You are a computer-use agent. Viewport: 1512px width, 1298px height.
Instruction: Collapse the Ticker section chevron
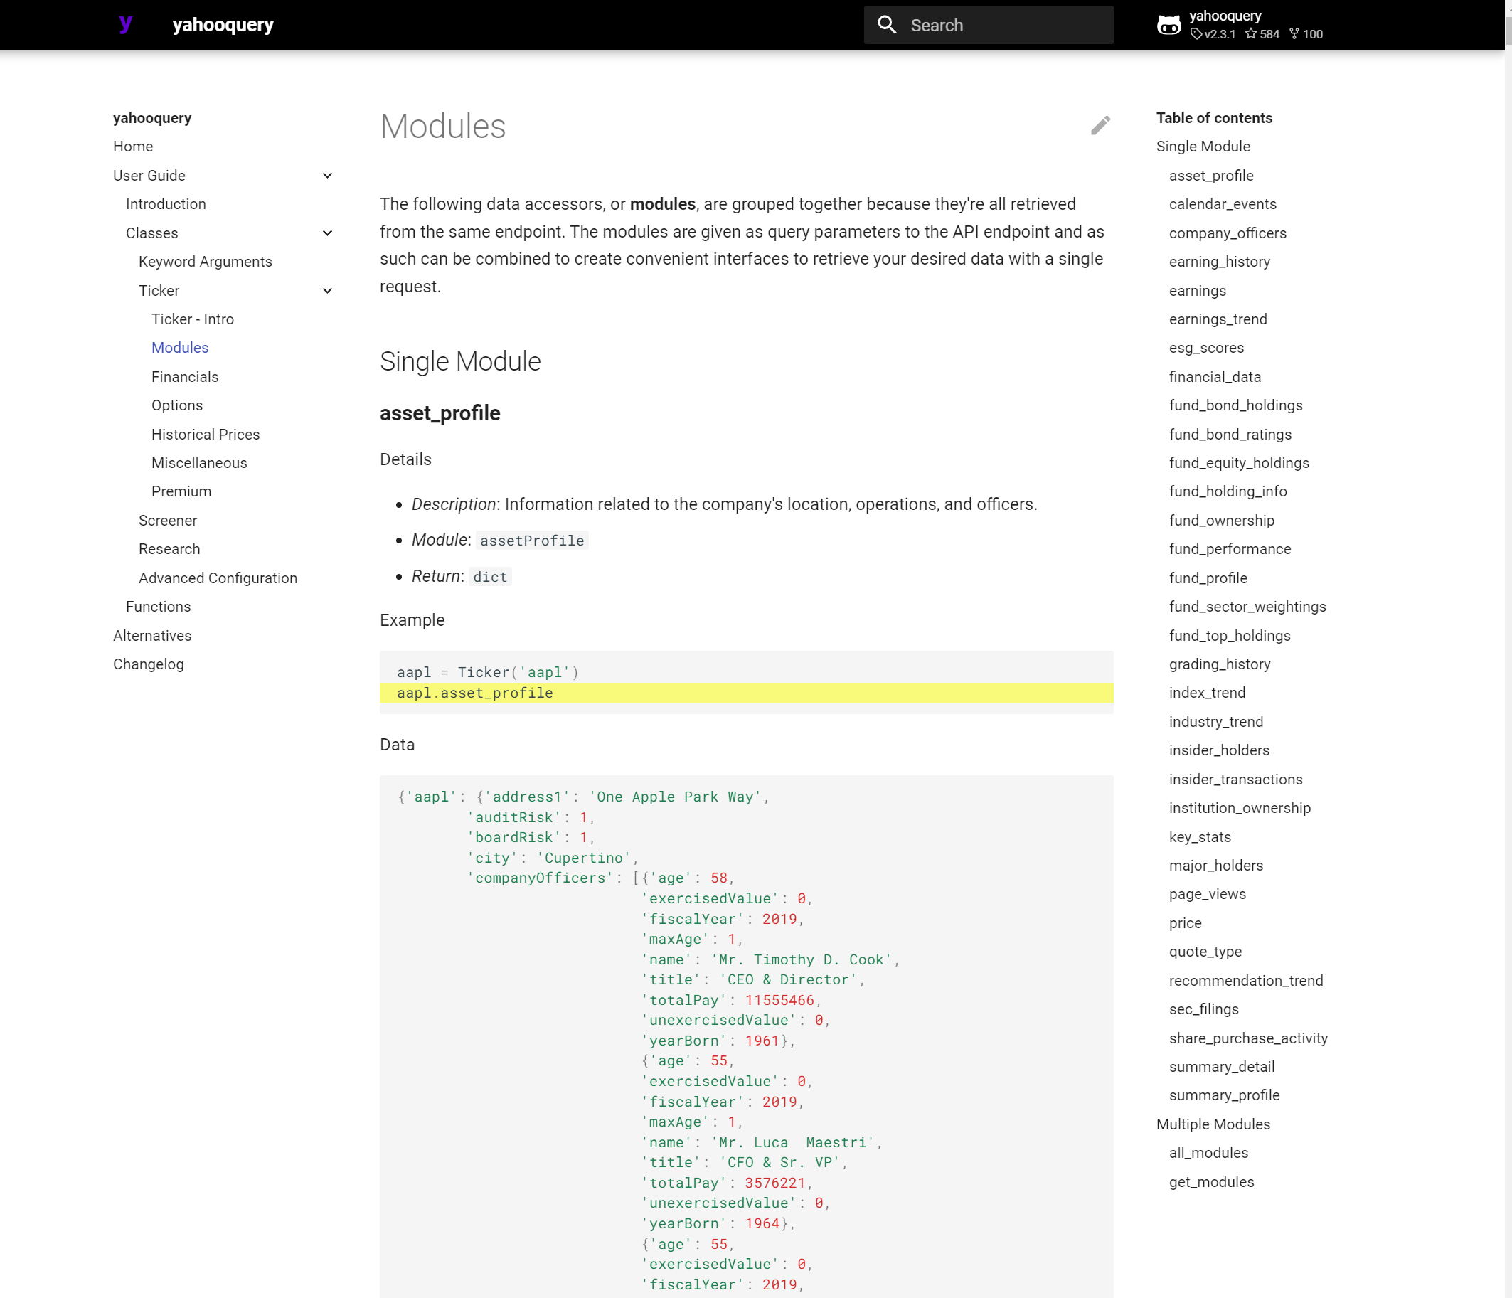pos(328,291)
